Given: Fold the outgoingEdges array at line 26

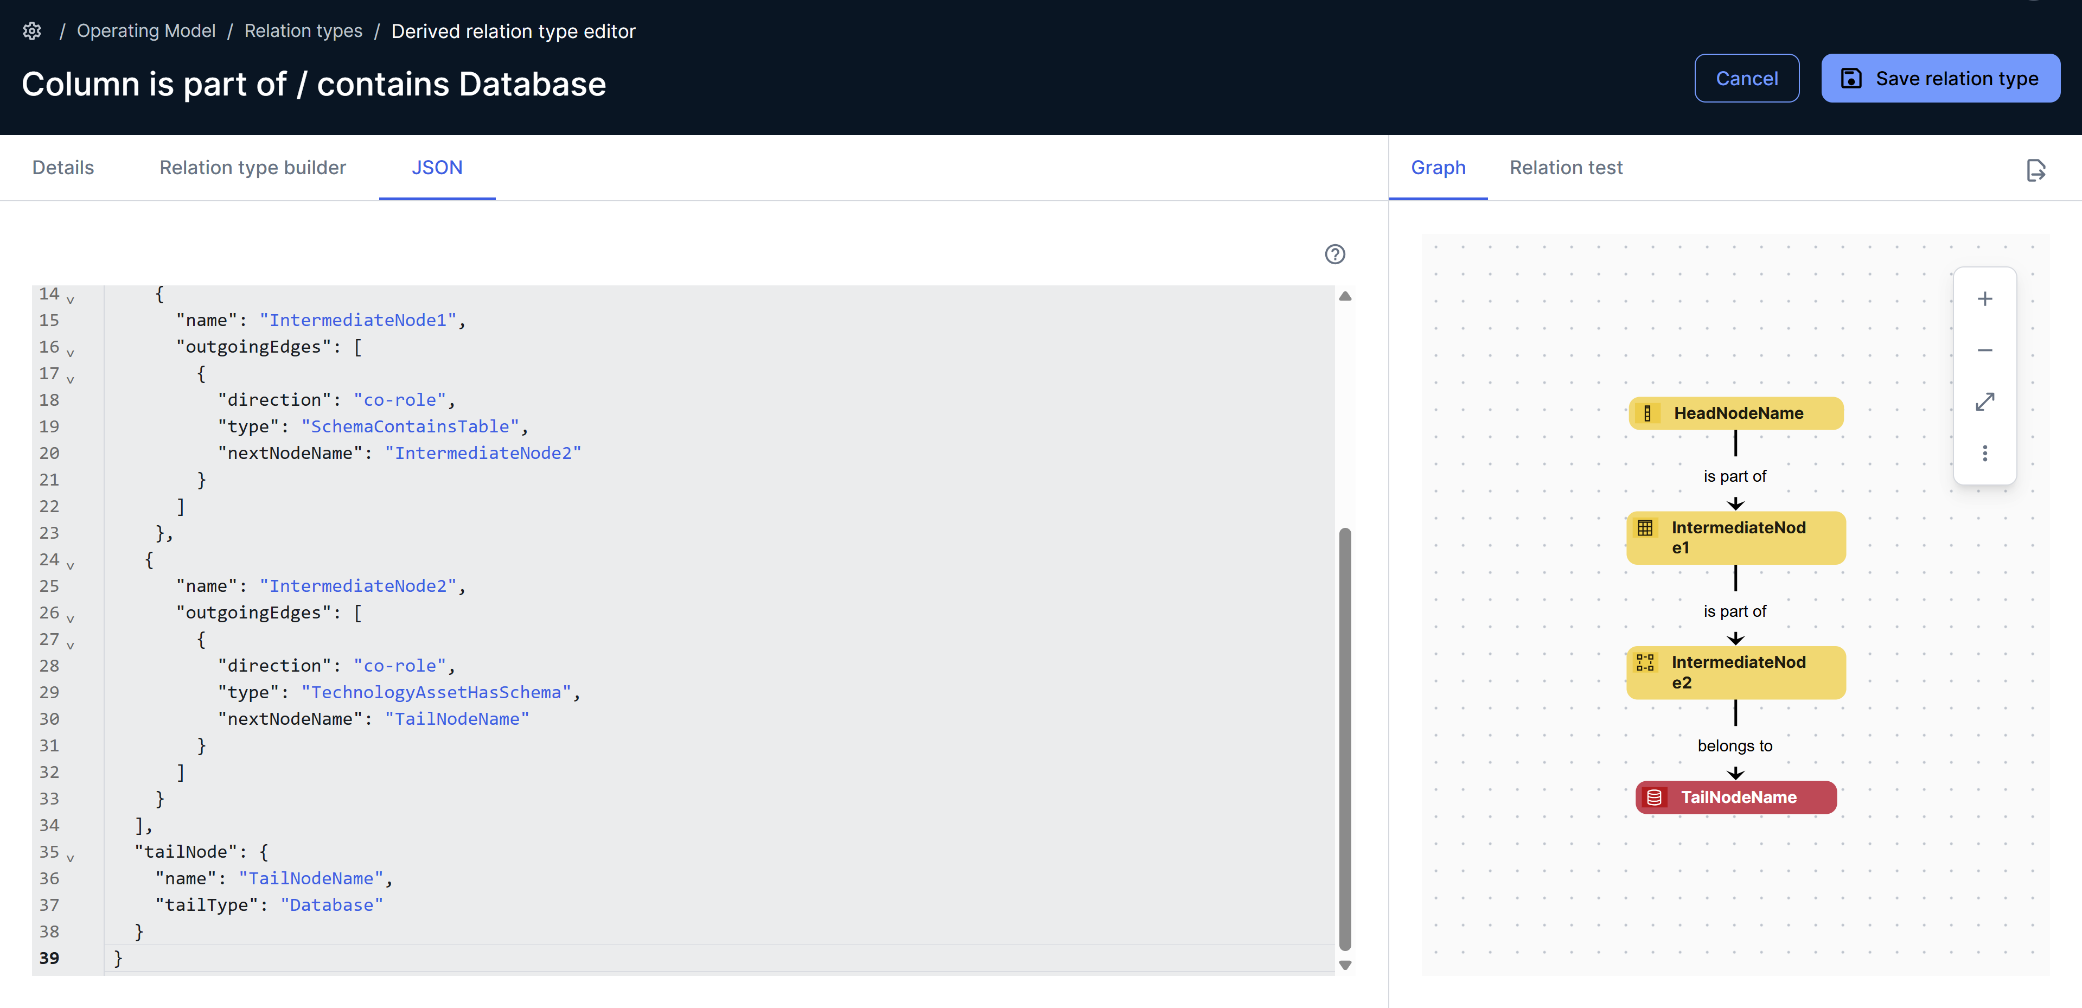Looking at the screenshot, I should (71, 619).
